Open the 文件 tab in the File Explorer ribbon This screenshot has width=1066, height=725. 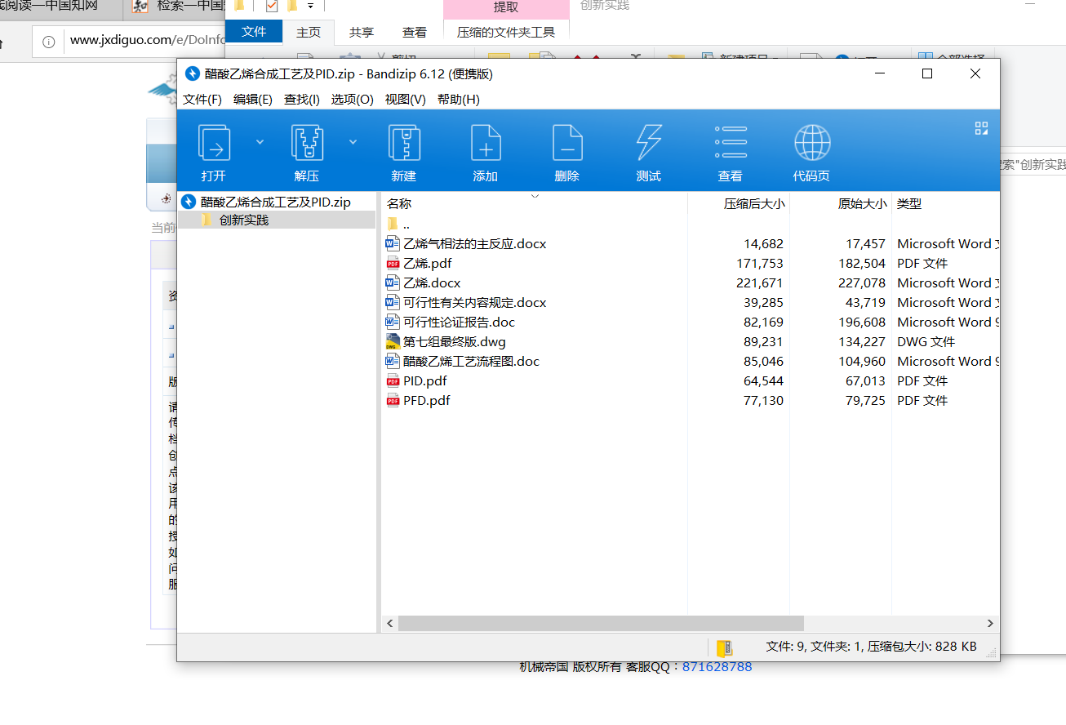click(x=254, y=32)
